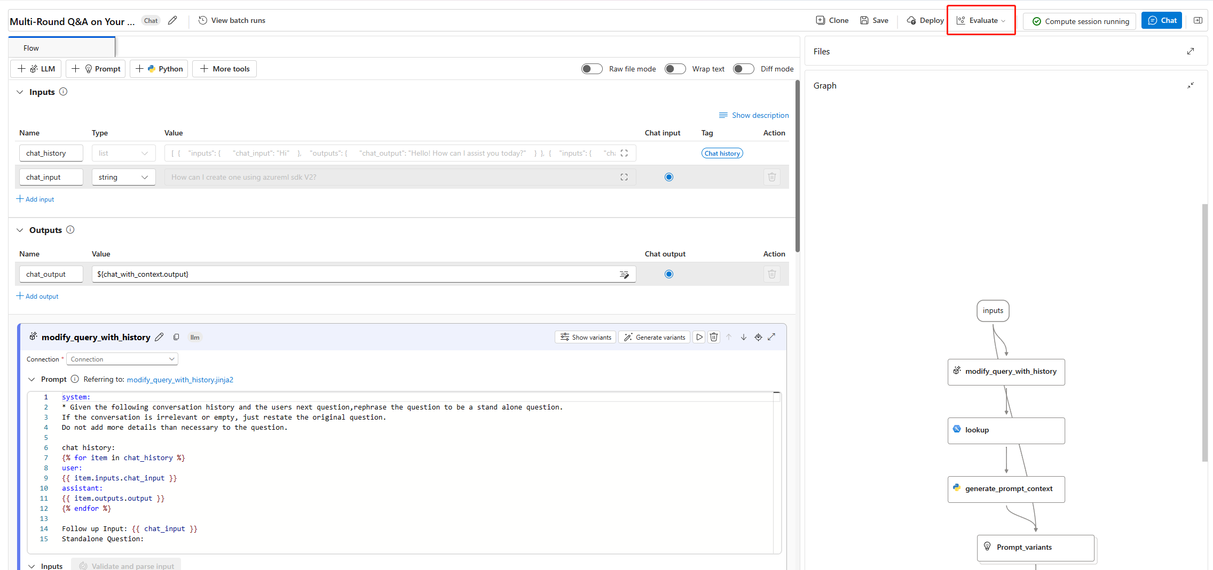Image resolution: width=1213 pixels, height=570 pixels.
Task: Open the blue Chat button
Action: coord(1162,20)
